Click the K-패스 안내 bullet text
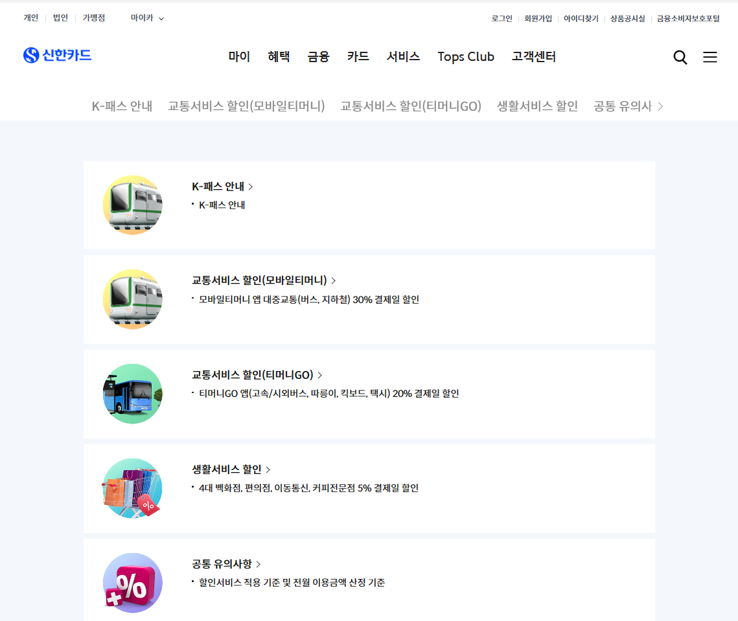The image size is (738, 621). [x=222, y=205]
